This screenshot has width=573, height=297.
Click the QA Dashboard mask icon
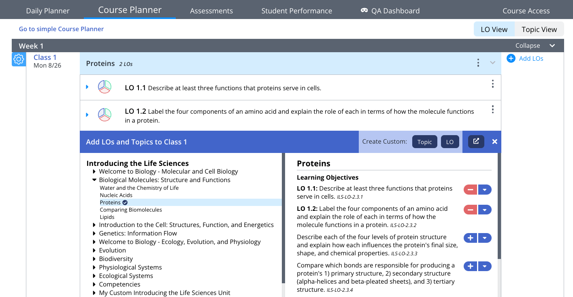click(364, 11)
